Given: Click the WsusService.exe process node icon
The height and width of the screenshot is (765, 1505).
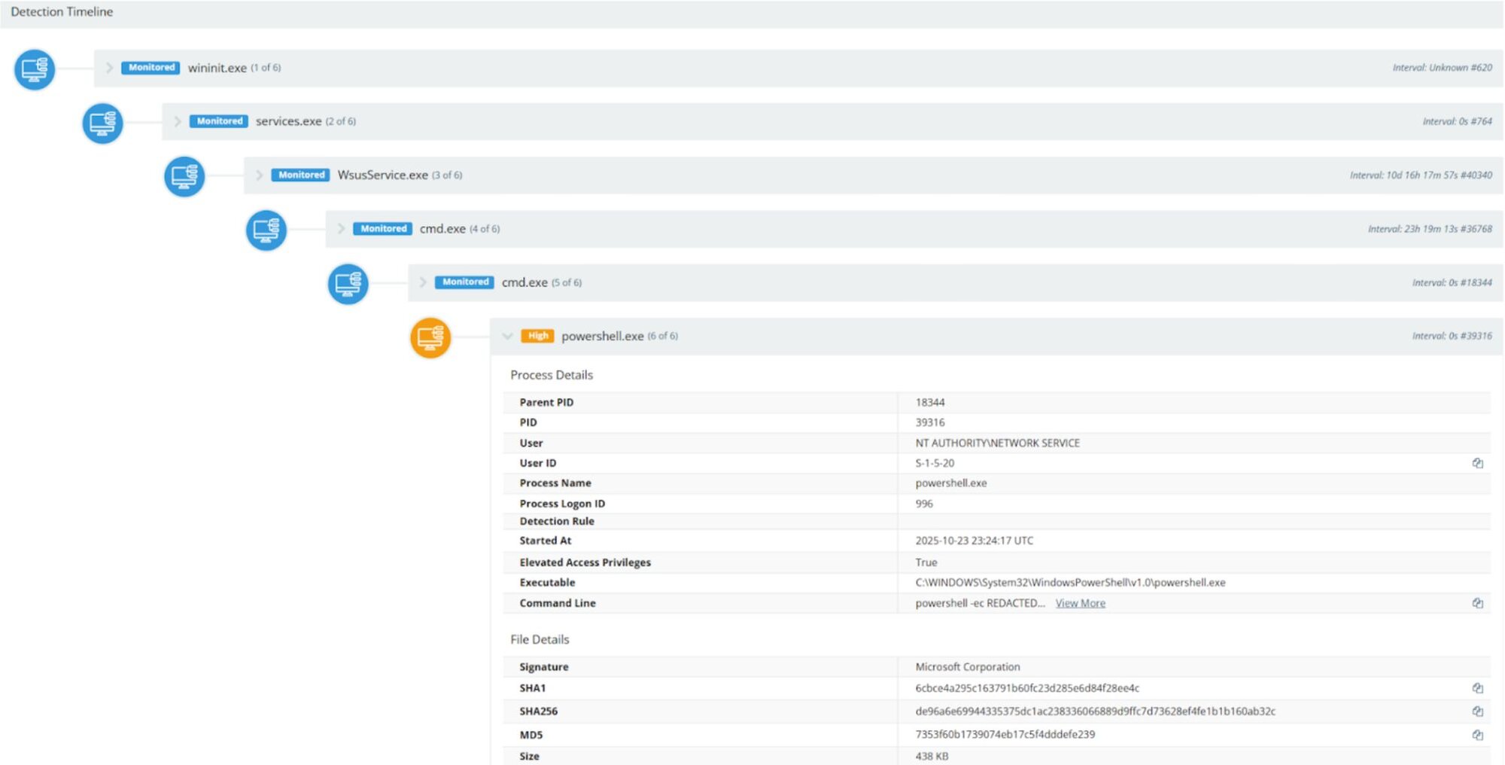Looking at the screenshot, I should pyautogui.click(x=184, y=176).
